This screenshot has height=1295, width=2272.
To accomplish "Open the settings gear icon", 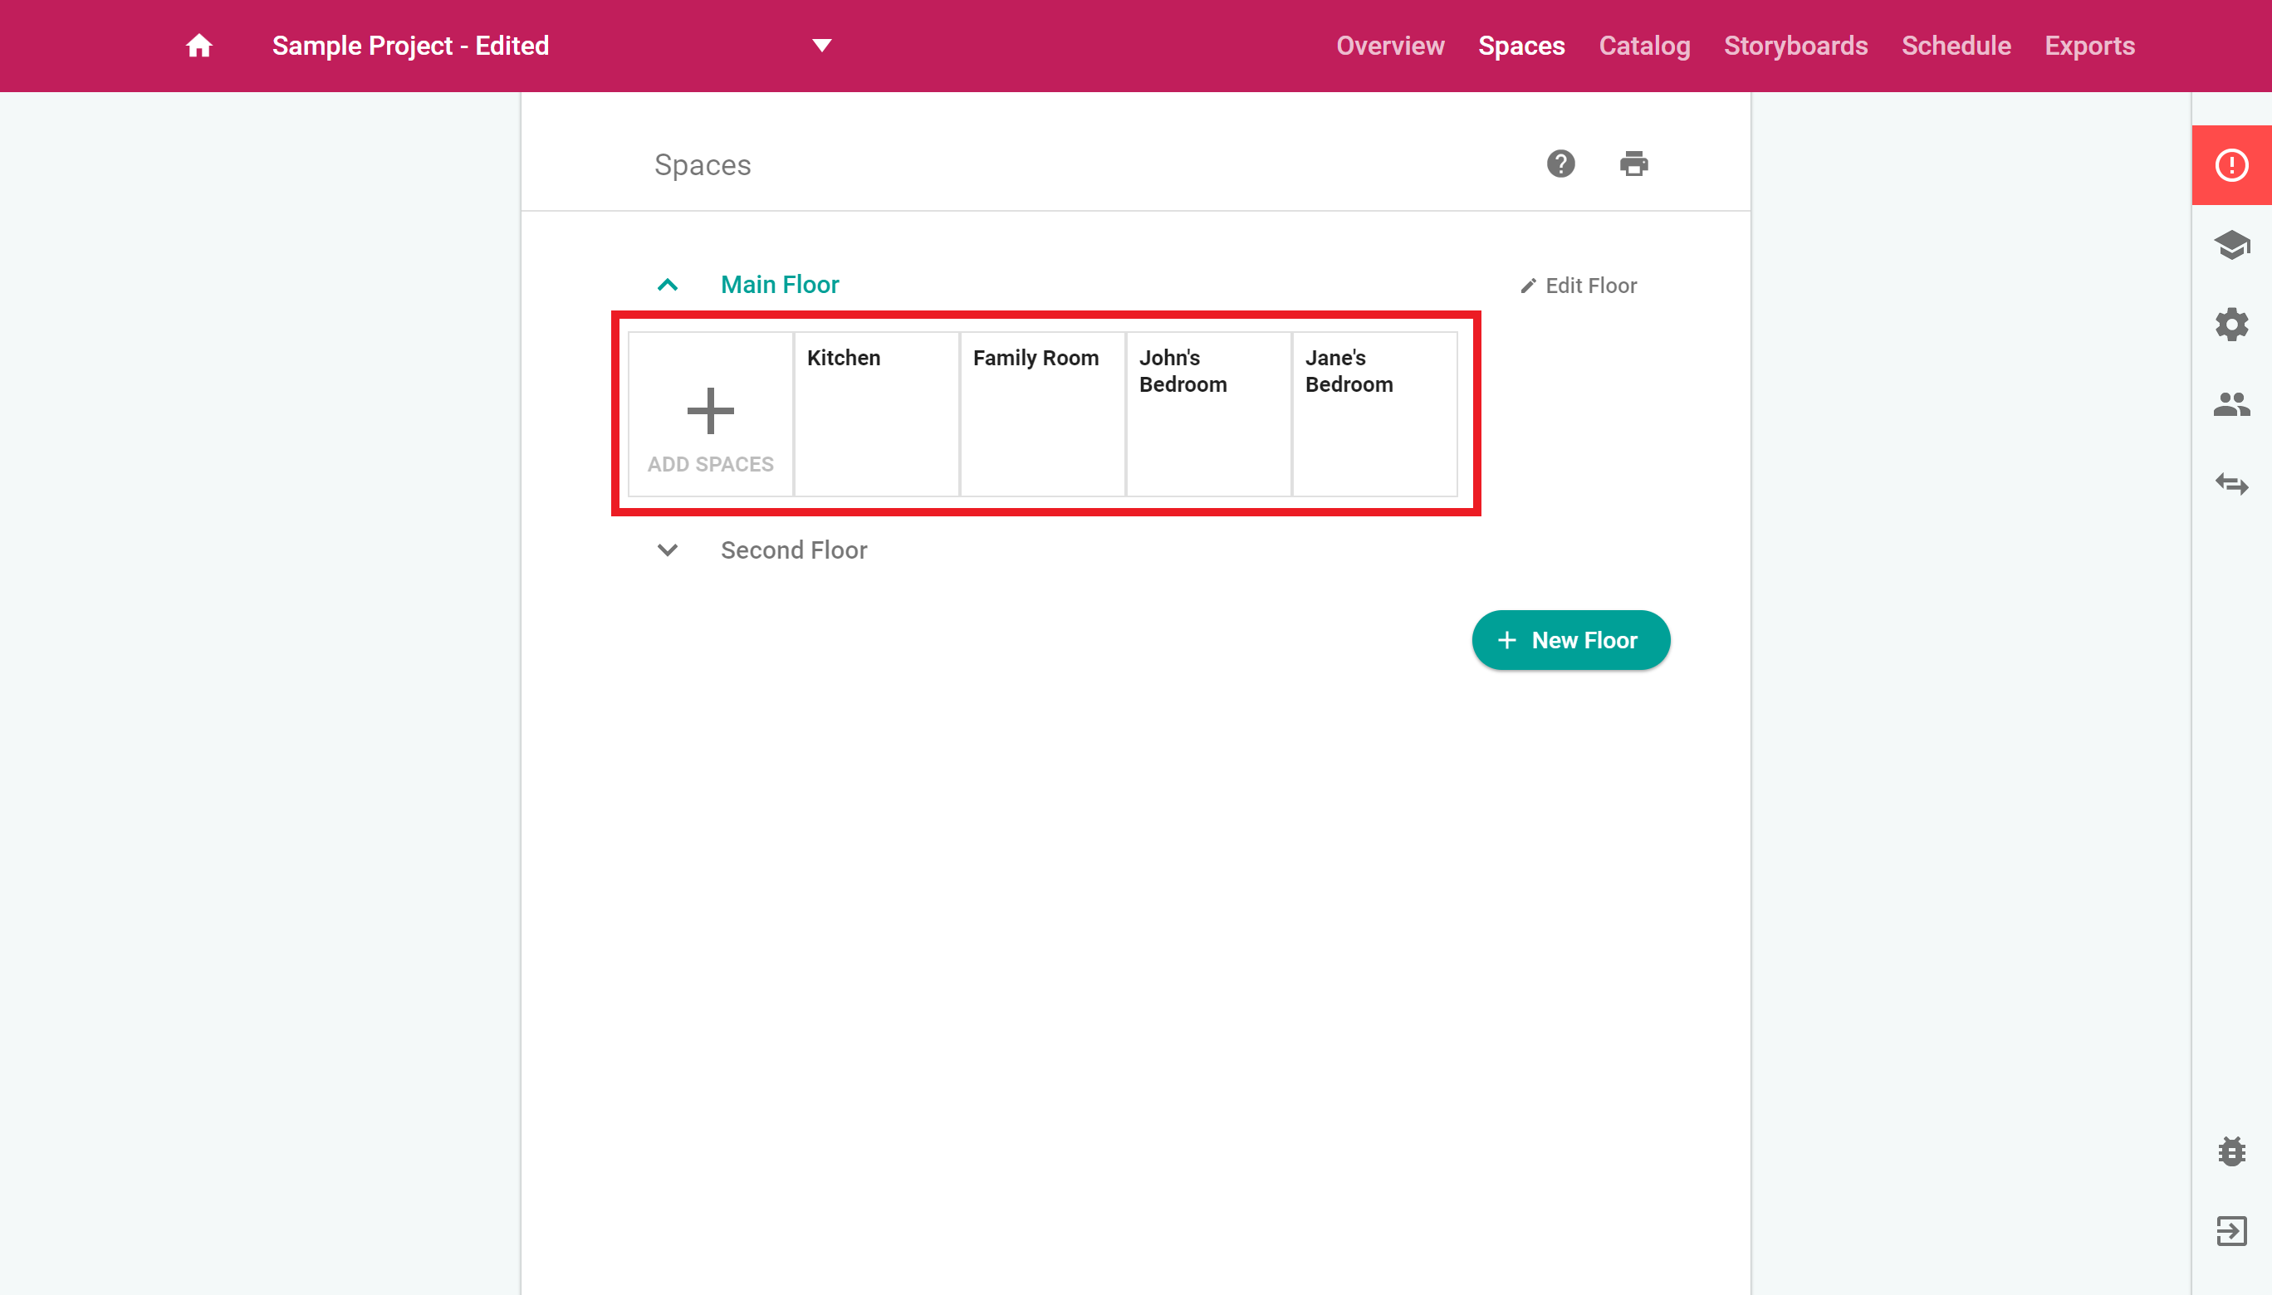I will (x=2231, y=325).
